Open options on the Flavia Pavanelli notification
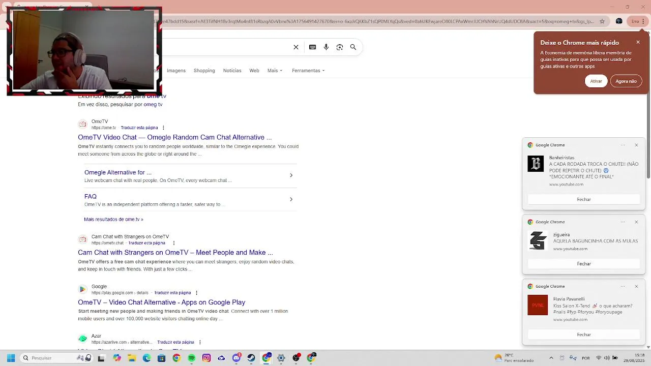651x366 pixels. click(x=623, y=287)
